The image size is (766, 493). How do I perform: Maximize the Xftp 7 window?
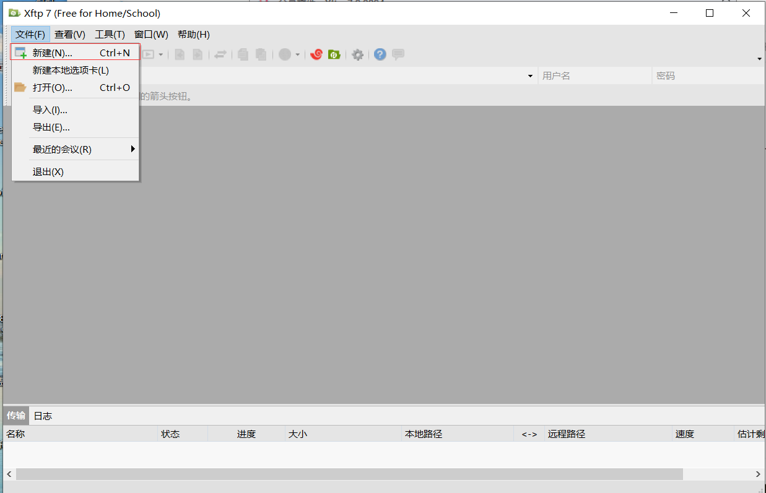[x=710, y=13]
